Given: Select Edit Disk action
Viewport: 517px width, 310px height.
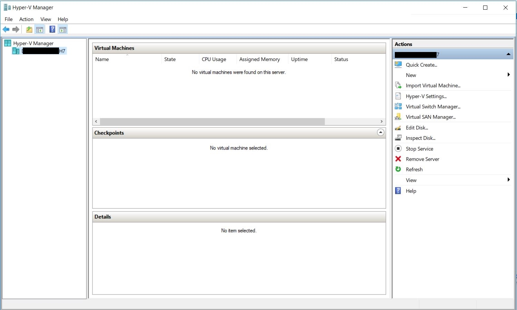Looking at the screenshot, I should (417, 127).
